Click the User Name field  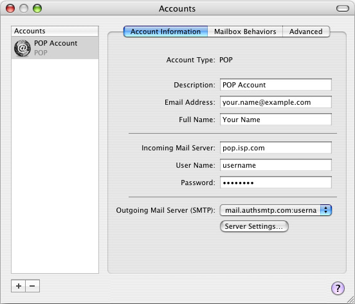point(276,165)
